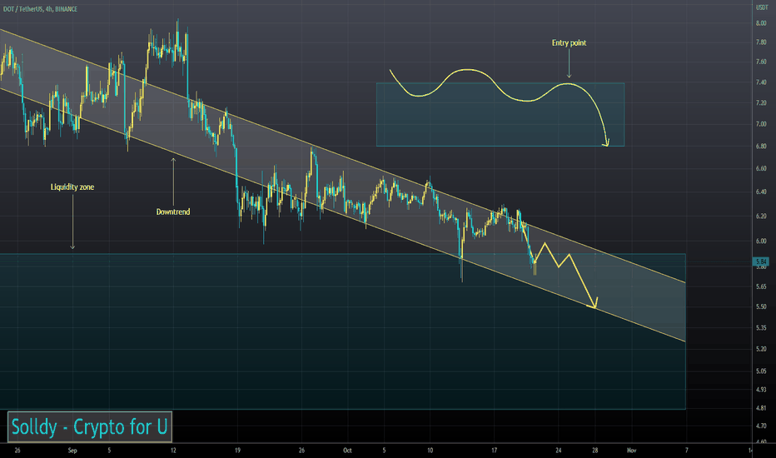Click the 8.00 price axis label
Image resolution: width=776 pixels, height=458 pixels.
point(761,23)
